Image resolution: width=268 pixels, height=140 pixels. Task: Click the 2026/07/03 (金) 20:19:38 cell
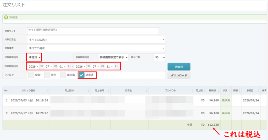pyautogui.click(x=29, y=100)
